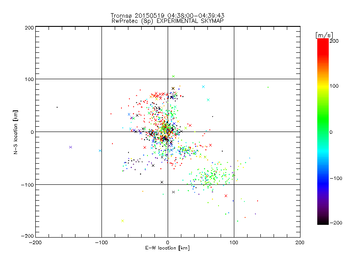Click E-W axis tick label "100"
The height and width of the screenshot is (264, 353).
234,243
